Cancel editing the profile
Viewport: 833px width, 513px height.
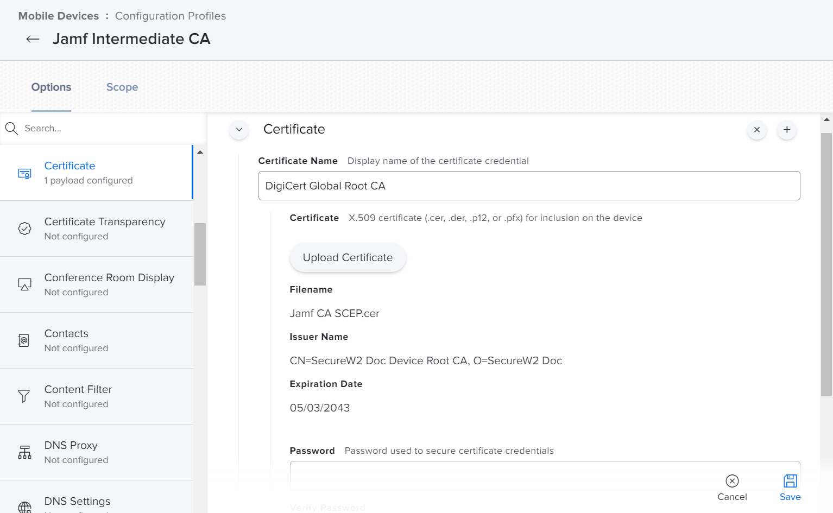tap(732, 487)
